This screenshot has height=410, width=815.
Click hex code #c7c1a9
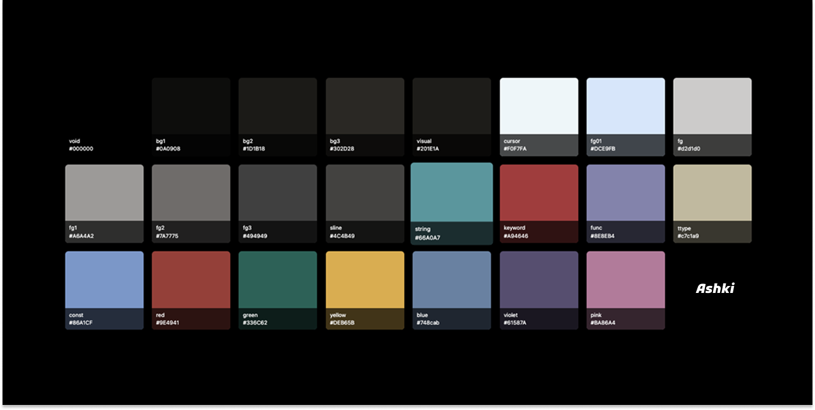(688, 236)
